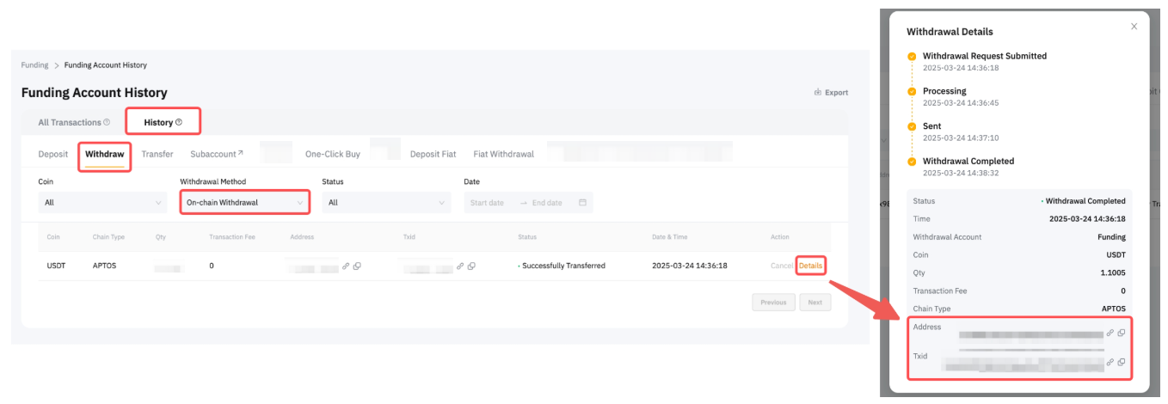Copy the address in the table row
The width and height of the screenshot is (1168, 404).
point(357,266)
